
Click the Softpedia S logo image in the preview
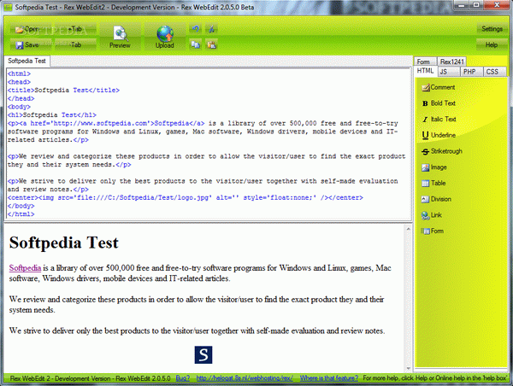tap(203, 354)
